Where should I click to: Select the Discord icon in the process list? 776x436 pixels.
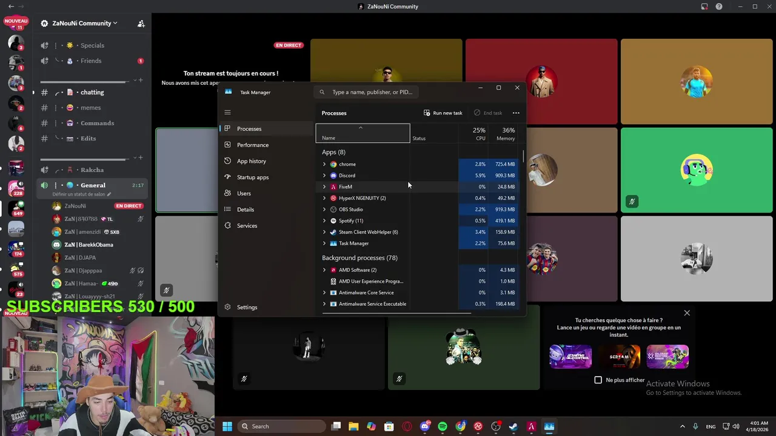click(333, 176)
